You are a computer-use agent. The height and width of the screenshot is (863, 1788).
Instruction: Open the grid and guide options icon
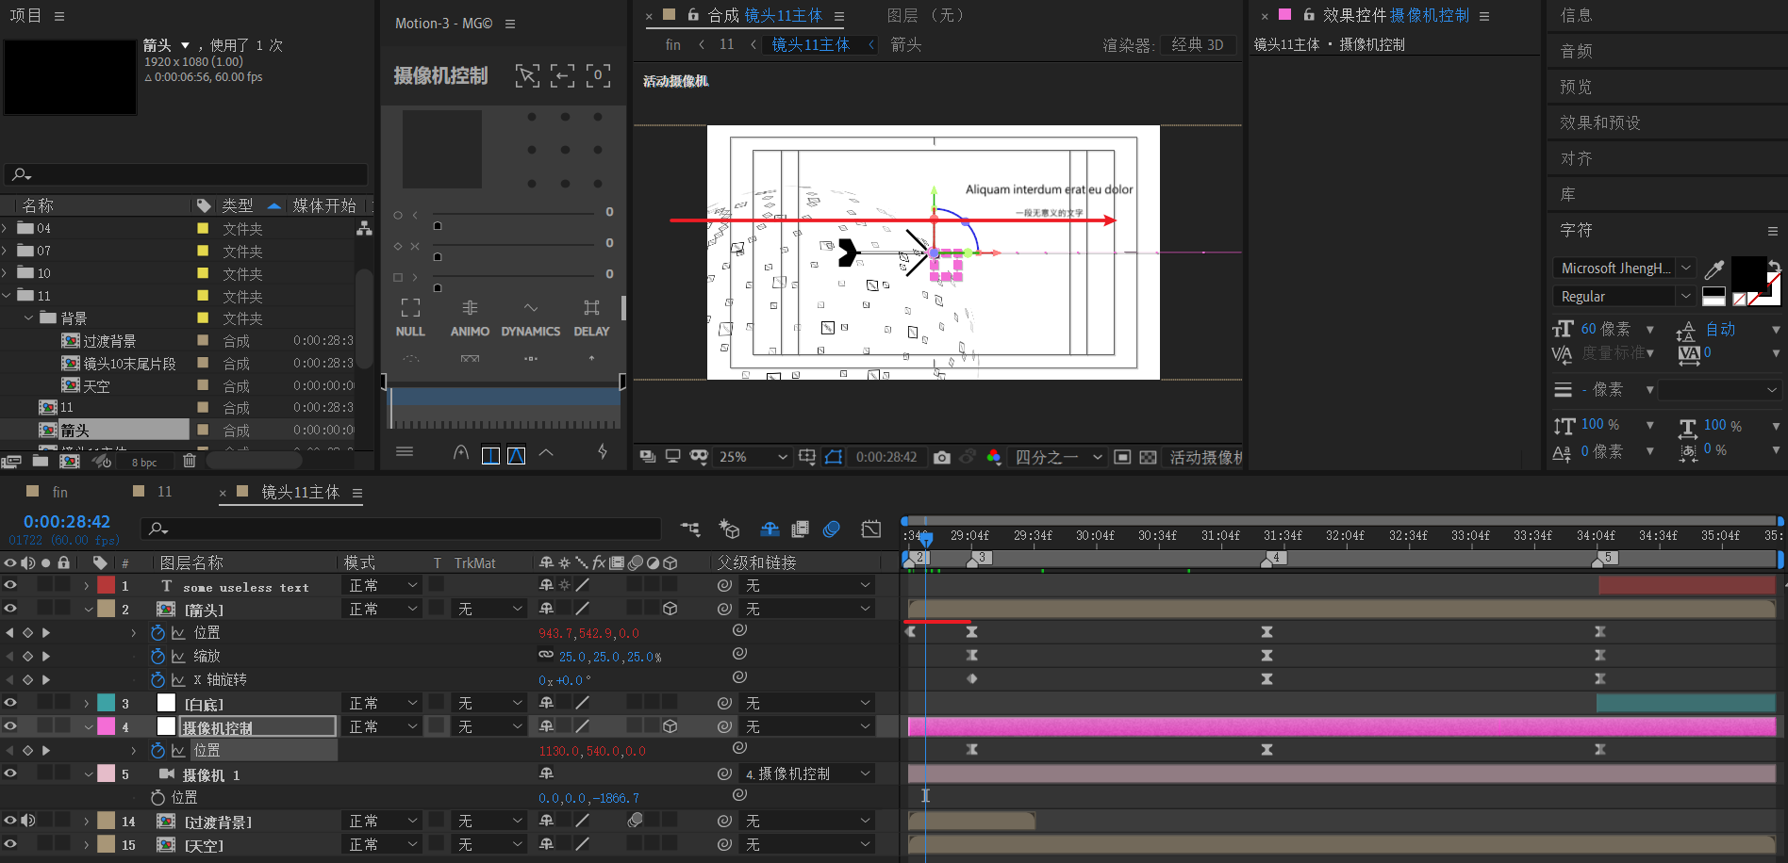pyautogui.click(x=806, y=457)
